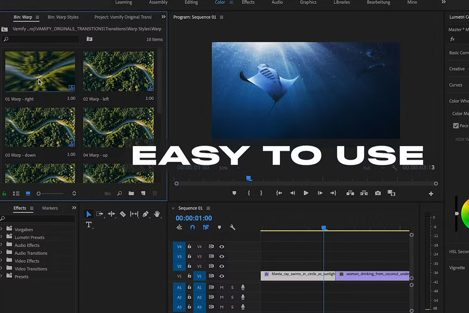This screenshot has width=469, height=313.
Task: Mute audio track A1
Action: (222, 288)
